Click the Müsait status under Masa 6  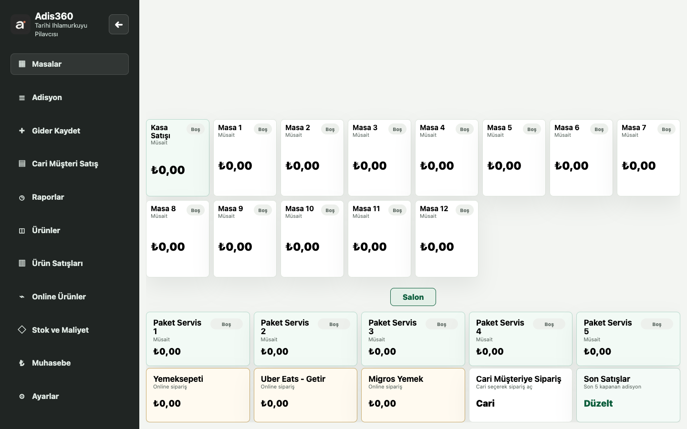click(x=562, y=135)
